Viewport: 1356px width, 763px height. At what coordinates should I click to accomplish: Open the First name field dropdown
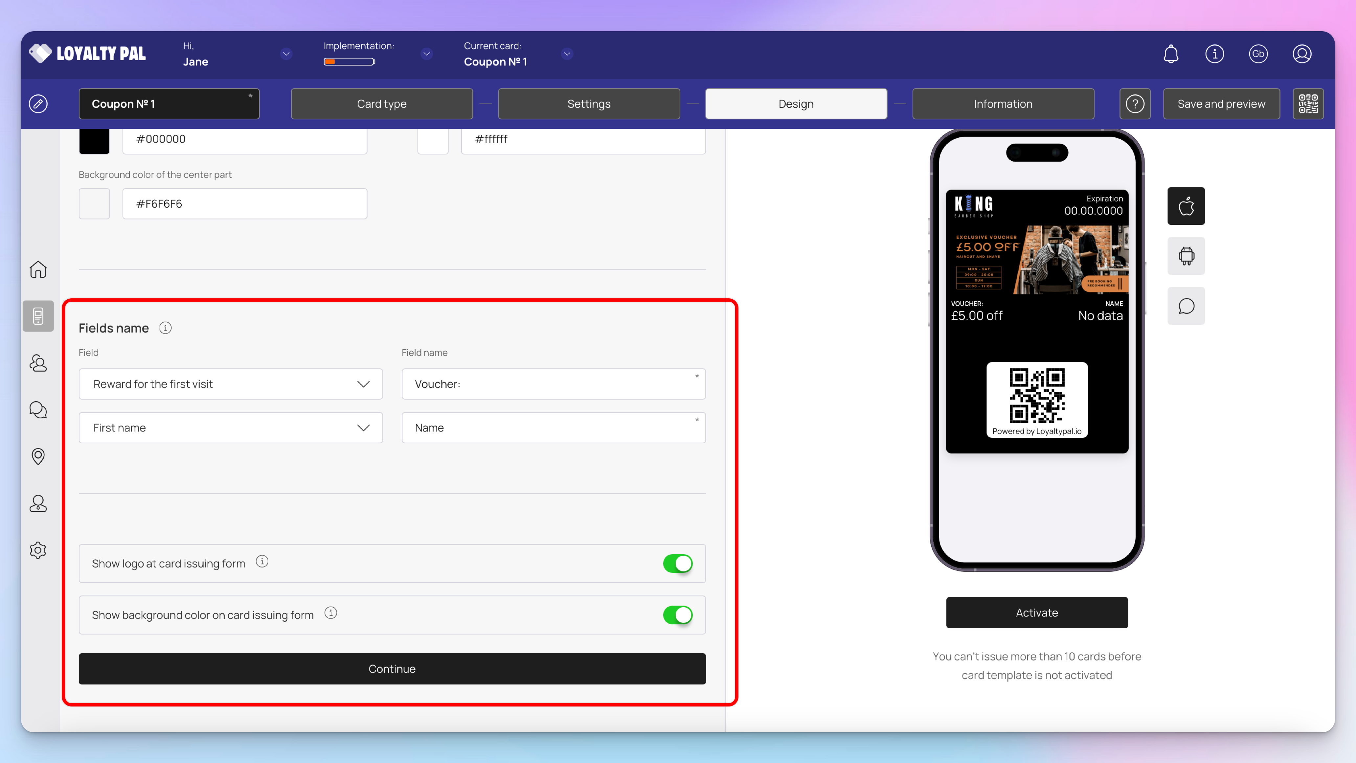tap(231, 428)
